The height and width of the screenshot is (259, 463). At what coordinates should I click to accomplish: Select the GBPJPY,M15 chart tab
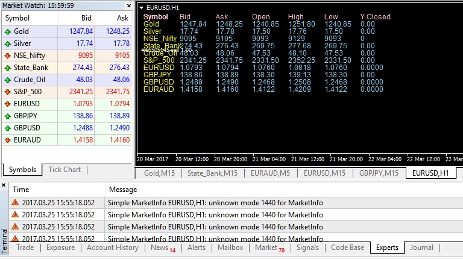point(379,173)
